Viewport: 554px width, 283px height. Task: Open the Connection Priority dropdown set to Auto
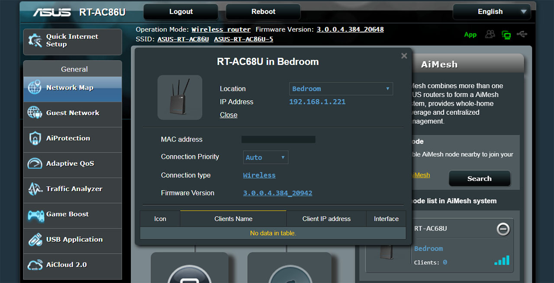point(266,157)
